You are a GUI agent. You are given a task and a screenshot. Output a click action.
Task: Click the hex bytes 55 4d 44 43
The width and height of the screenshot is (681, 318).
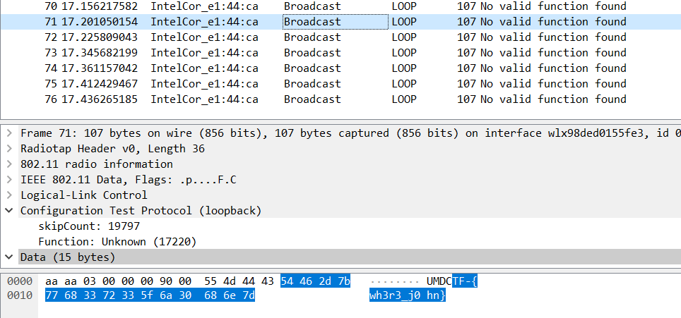(239, 281)
